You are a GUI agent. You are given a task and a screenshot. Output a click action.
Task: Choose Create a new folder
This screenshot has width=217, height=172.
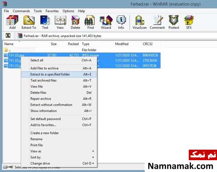pos(59,133)
